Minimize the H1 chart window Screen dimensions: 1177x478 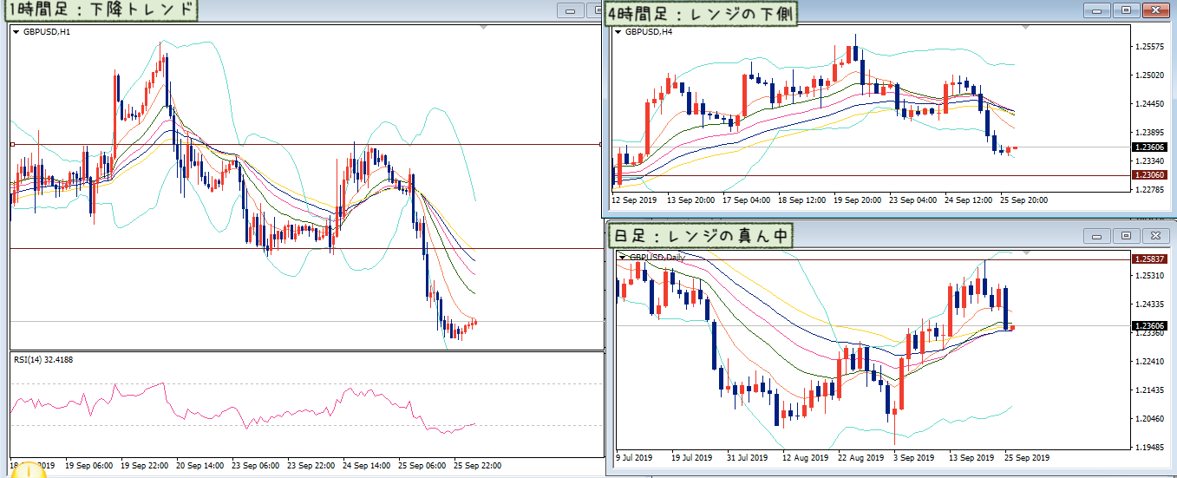click(x=571, y=11)
